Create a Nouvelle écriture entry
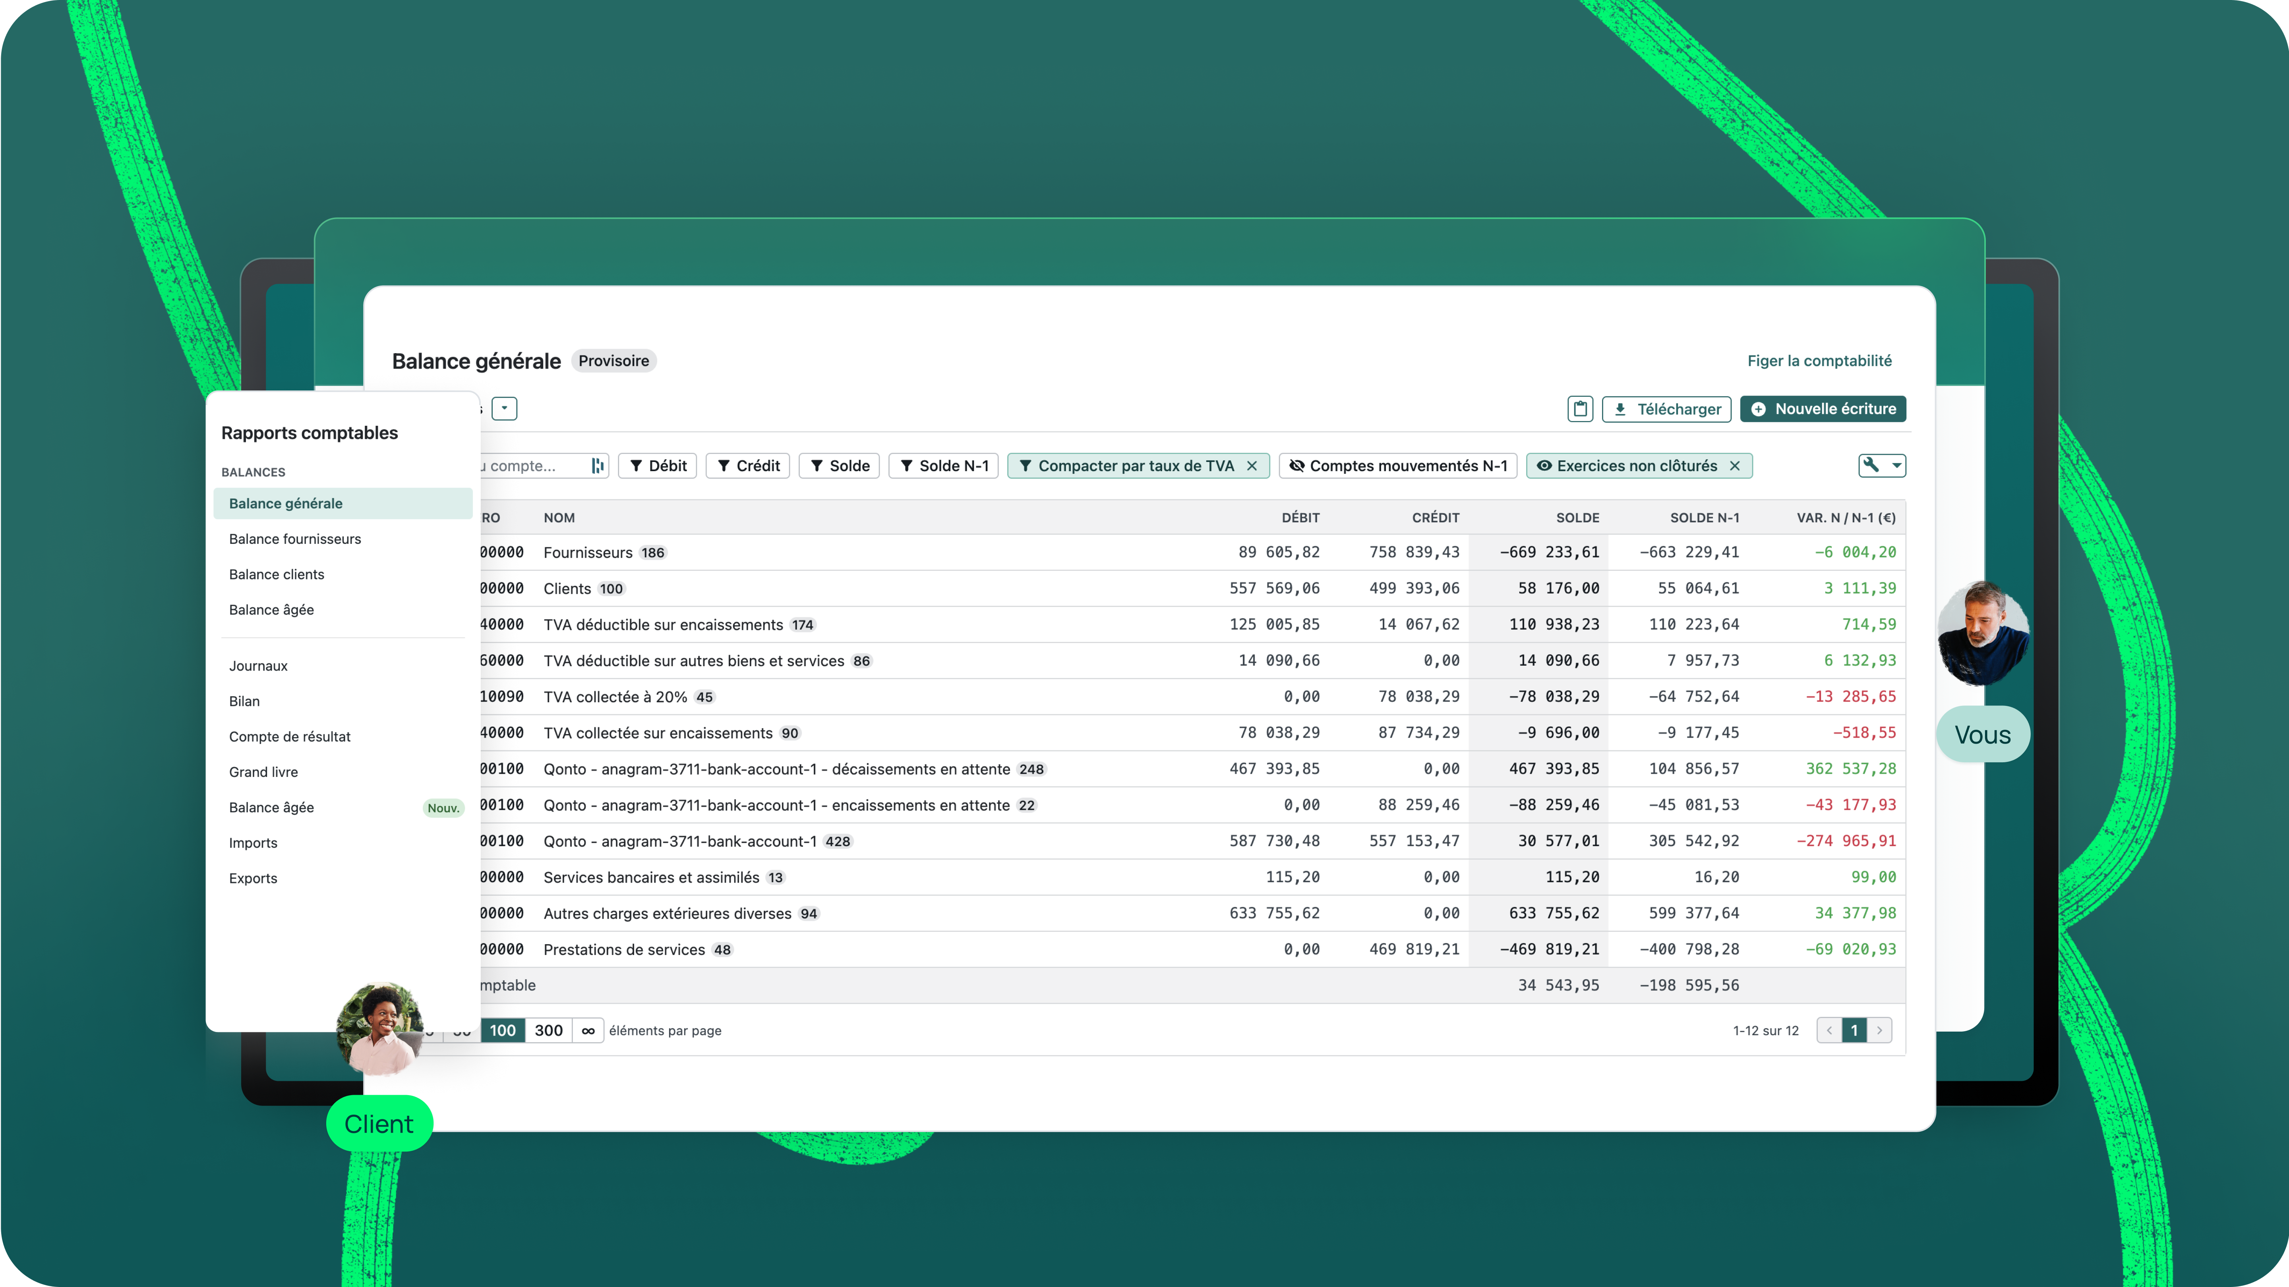This screenshot has width=2289, height=1287. point(1823,409)
